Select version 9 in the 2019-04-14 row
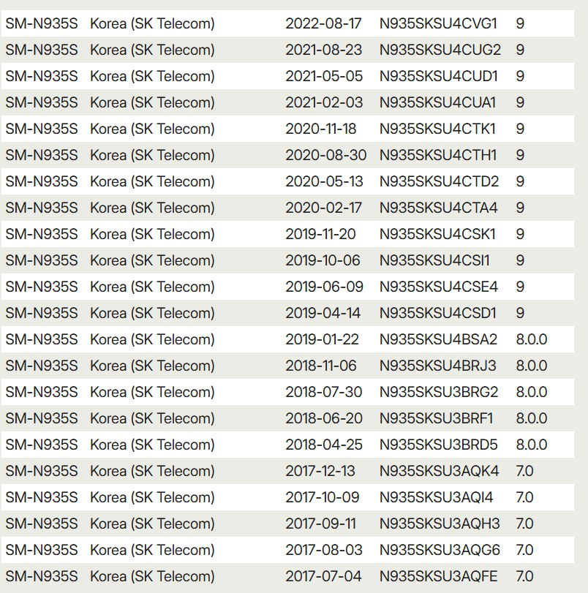Viewport: 588px width, 593px height. 520,313
